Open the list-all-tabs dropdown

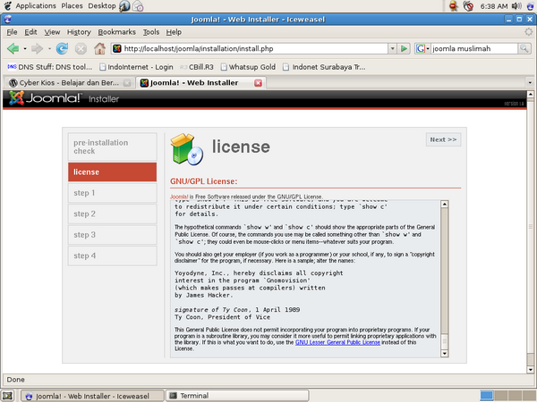(x=530, y=83)
